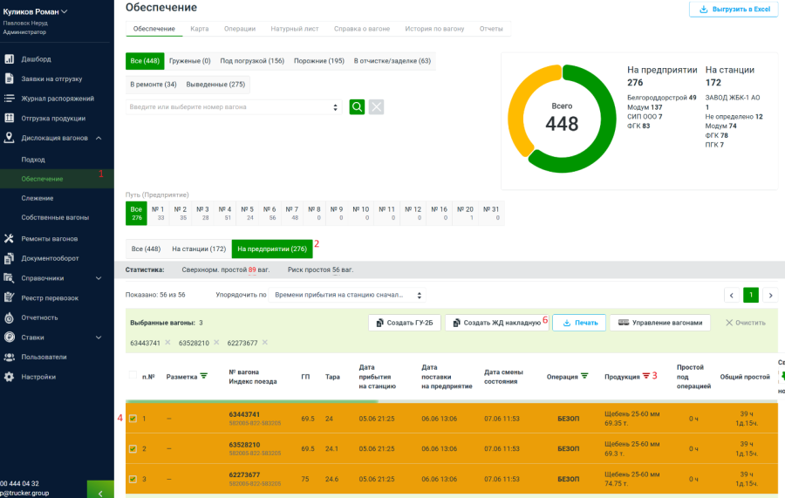Switch to the Карта tab
Viewport: 785px width, 498px height.
200,29
